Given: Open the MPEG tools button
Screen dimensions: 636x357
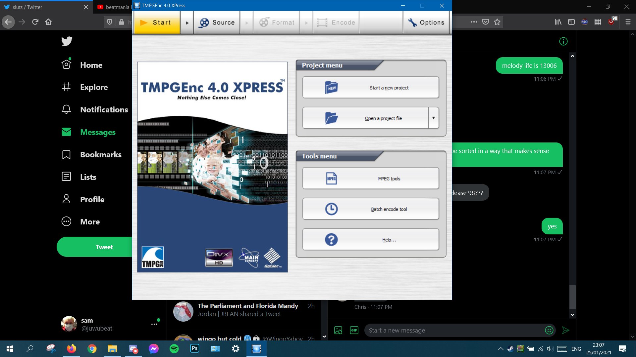Looking at the screenshot, I should (x=370, y=178).
